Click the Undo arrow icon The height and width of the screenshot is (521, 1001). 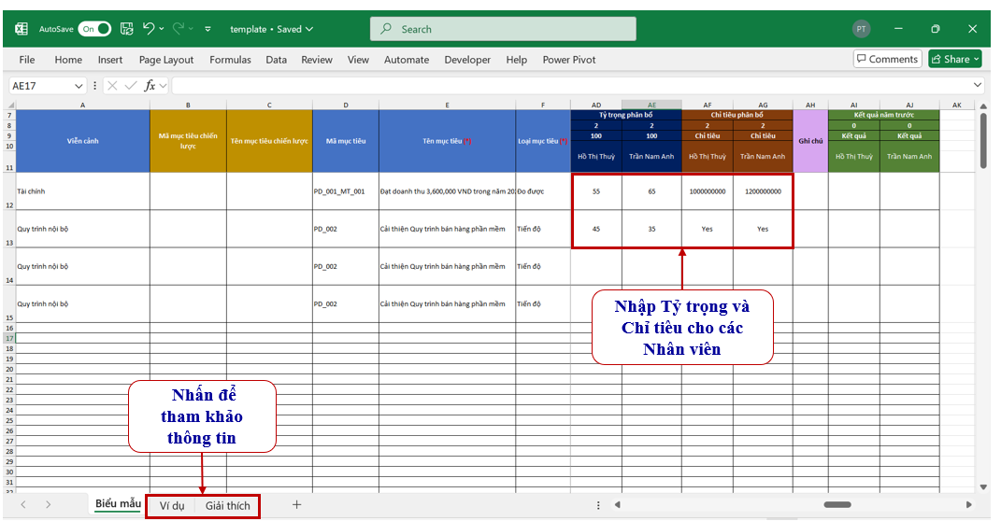(149, 29)
